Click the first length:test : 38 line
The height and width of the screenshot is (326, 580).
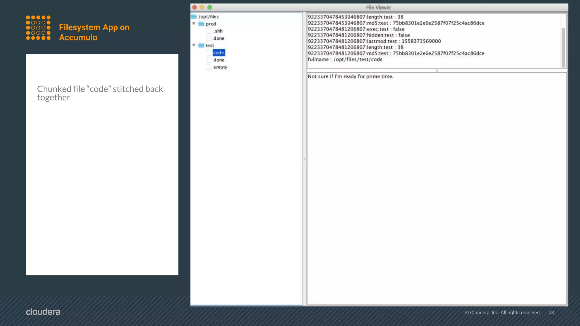[356, 17]
